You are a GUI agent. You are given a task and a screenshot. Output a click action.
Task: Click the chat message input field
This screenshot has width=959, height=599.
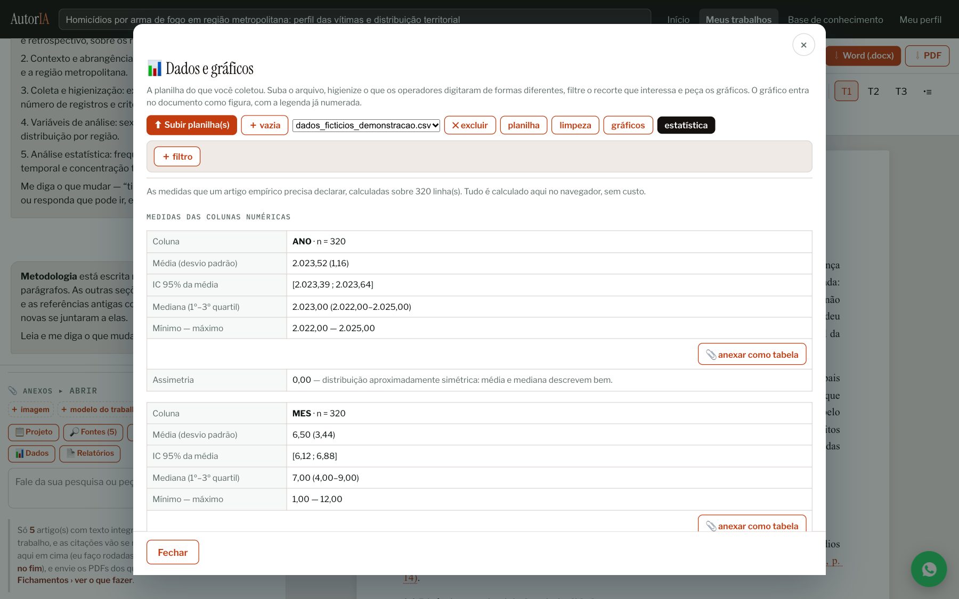(x=71, y=488)
